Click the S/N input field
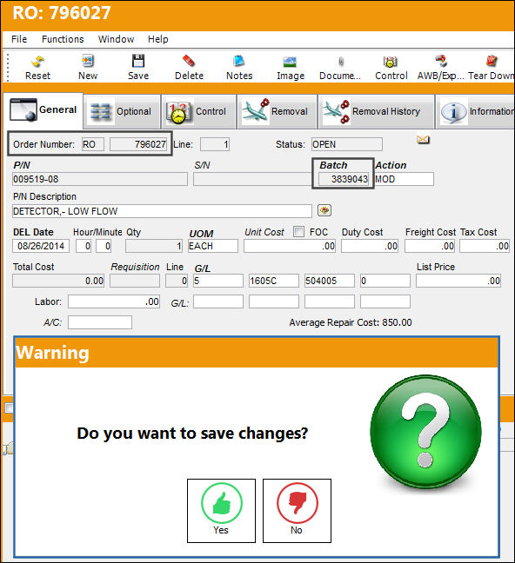This screenshot has height=563, width=515. (x=252, y=179)
